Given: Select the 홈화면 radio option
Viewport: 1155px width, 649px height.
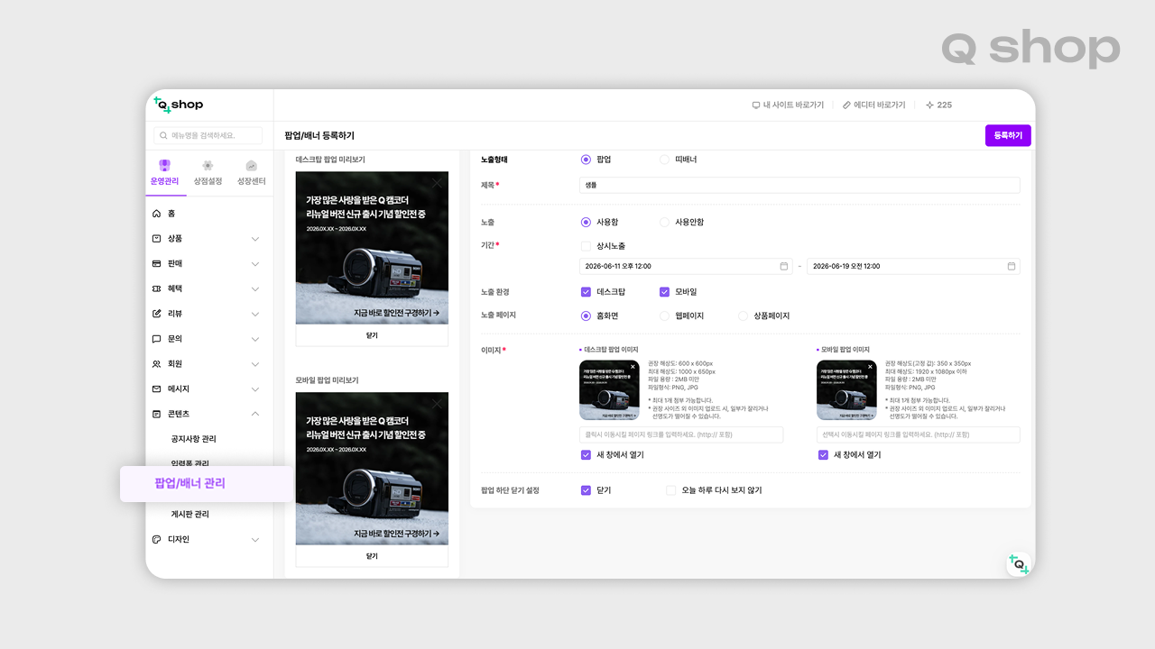Looking at the screenshot, I should click(x=586, y=316).
